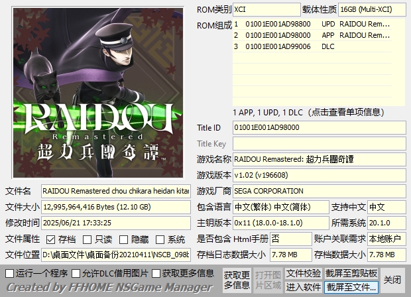
Task: Click the 包含语言 field
Action: click(x=280, y=207)
